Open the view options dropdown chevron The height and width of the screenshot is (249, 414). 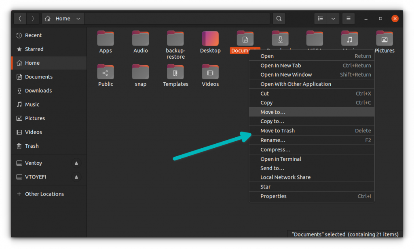click(x=333, y=18)
